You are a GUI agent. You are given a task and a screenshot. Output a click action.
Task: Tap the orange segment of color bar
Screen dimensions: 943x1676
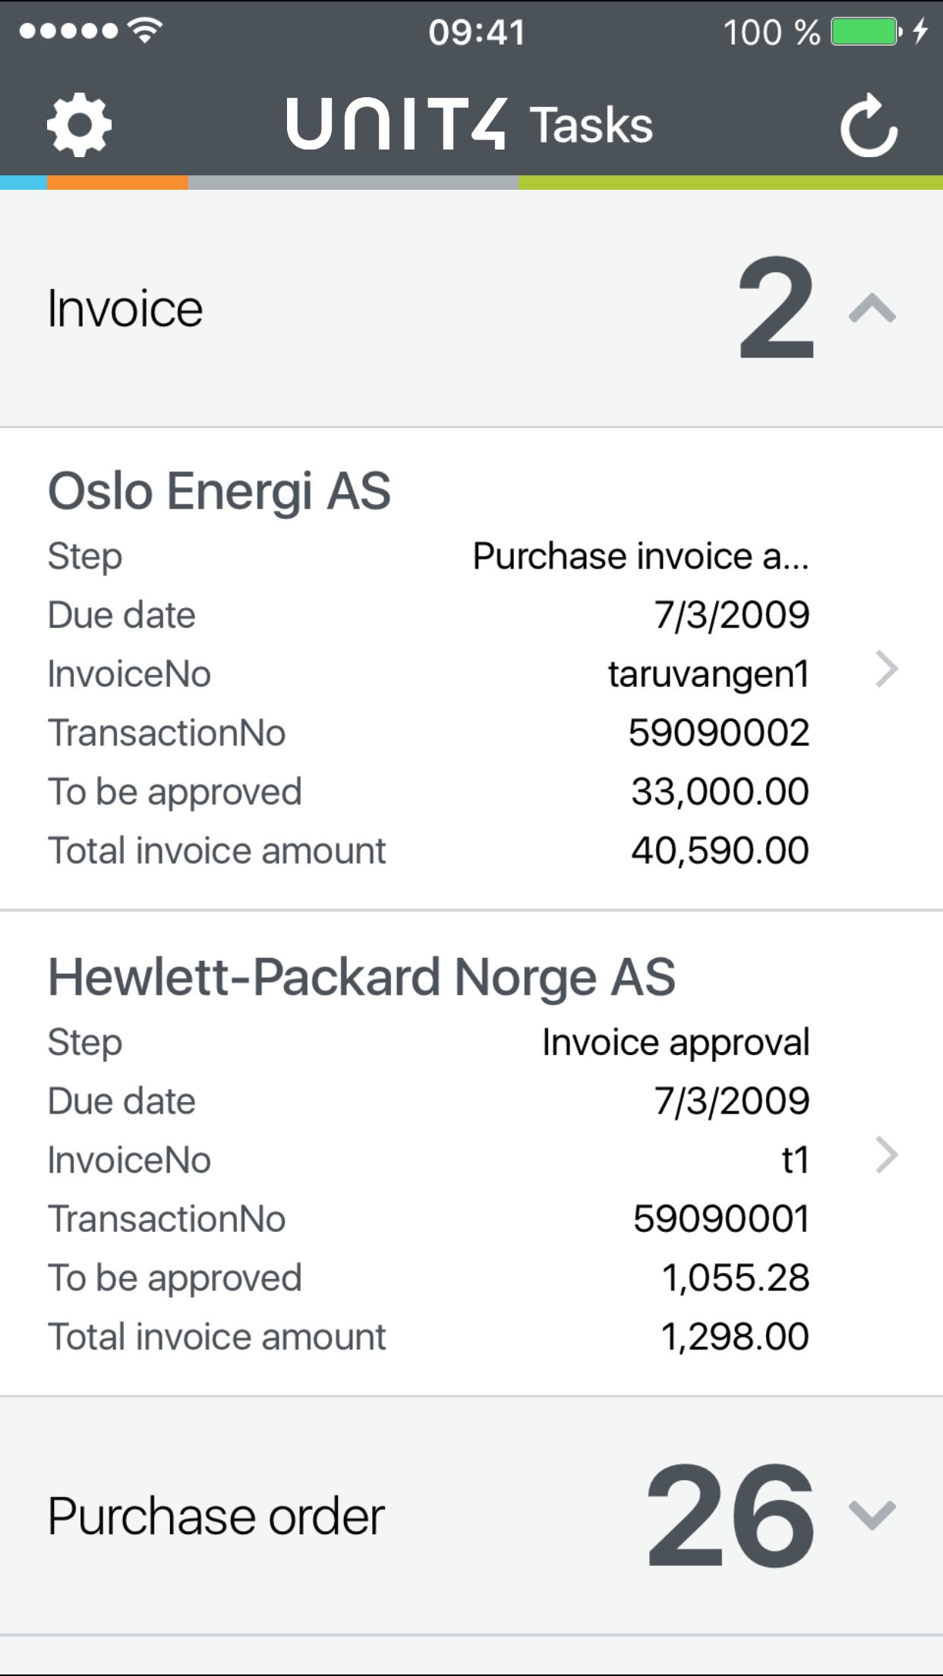click(x=118, y=183)
